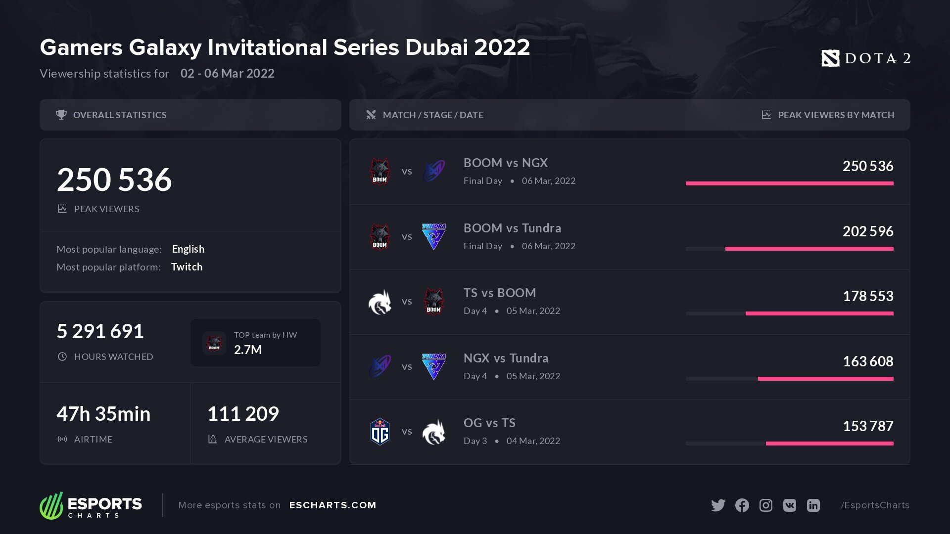
Task: Click the trophy icon in Overall Statistics
Action: coord(61,115)
